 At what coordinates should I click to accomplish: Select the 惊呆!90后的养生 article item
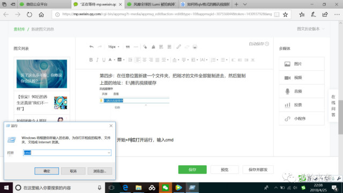42,103
